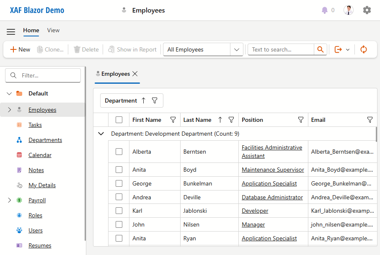Select the John Nilsen row checkbox
Screen dimensions: 380x255
pos(119,224)
